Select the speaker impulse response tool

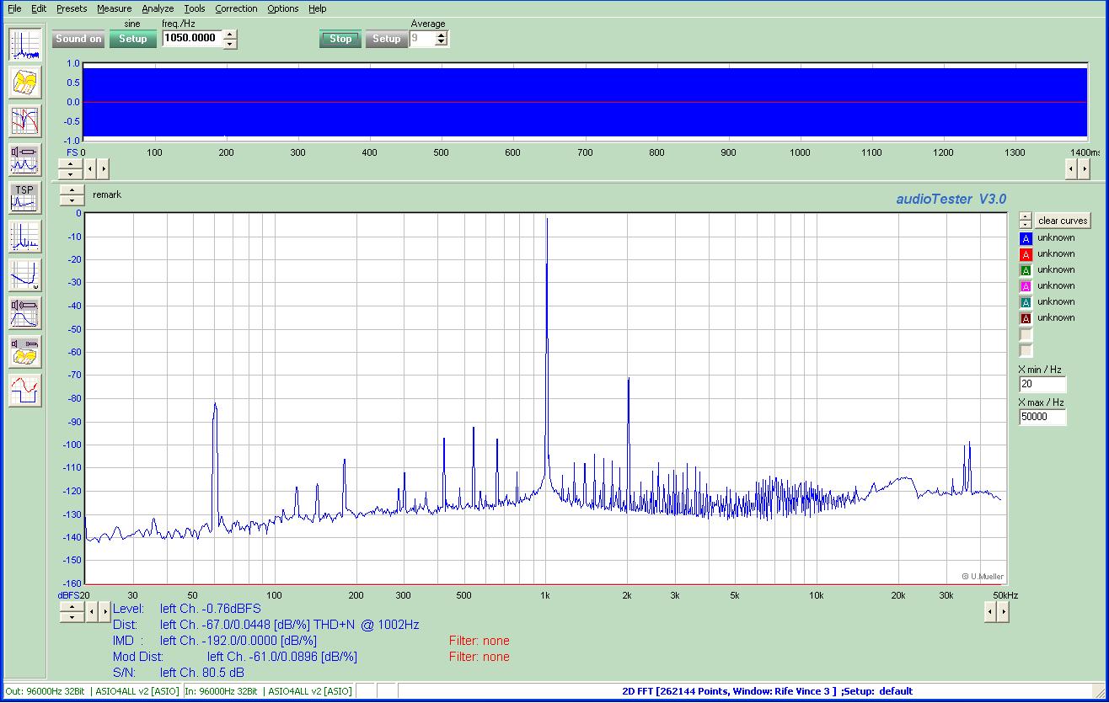click(x=25, y=313)
